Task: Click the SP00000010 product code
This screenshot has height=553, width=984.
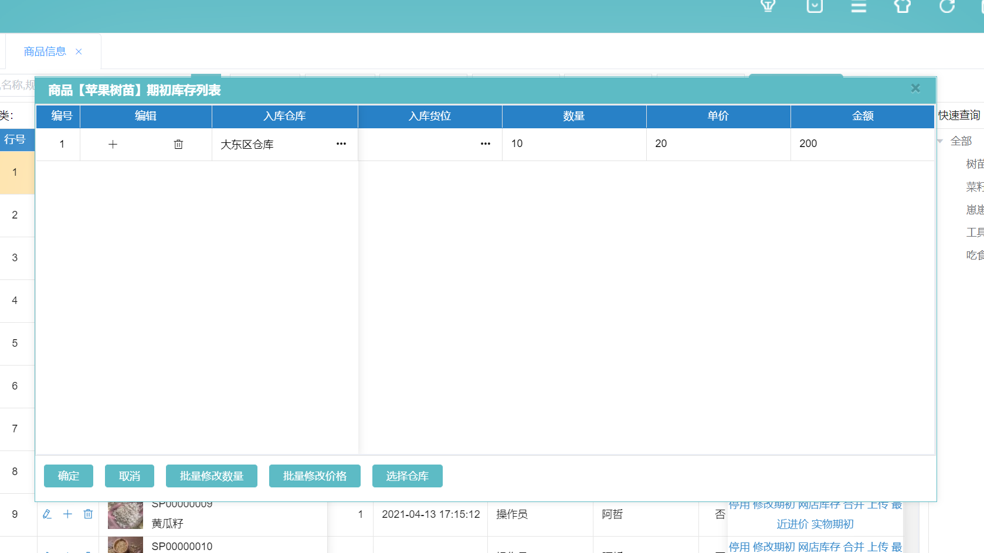Action: tap(182, 547)
